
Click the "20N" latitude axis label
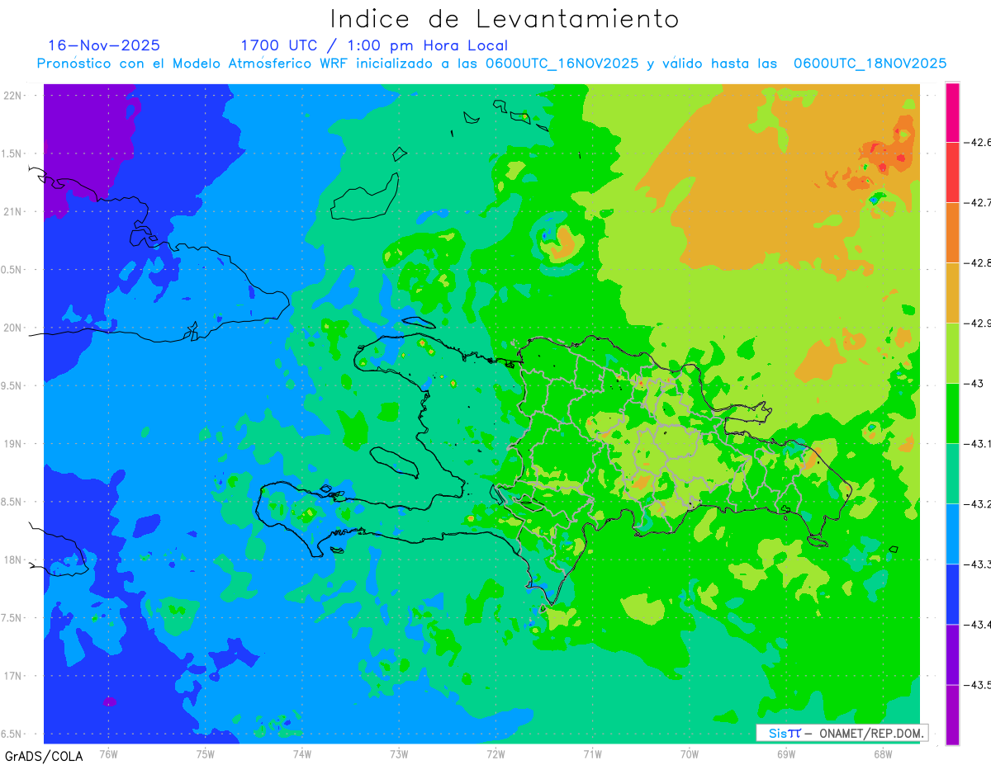[12, 328]
